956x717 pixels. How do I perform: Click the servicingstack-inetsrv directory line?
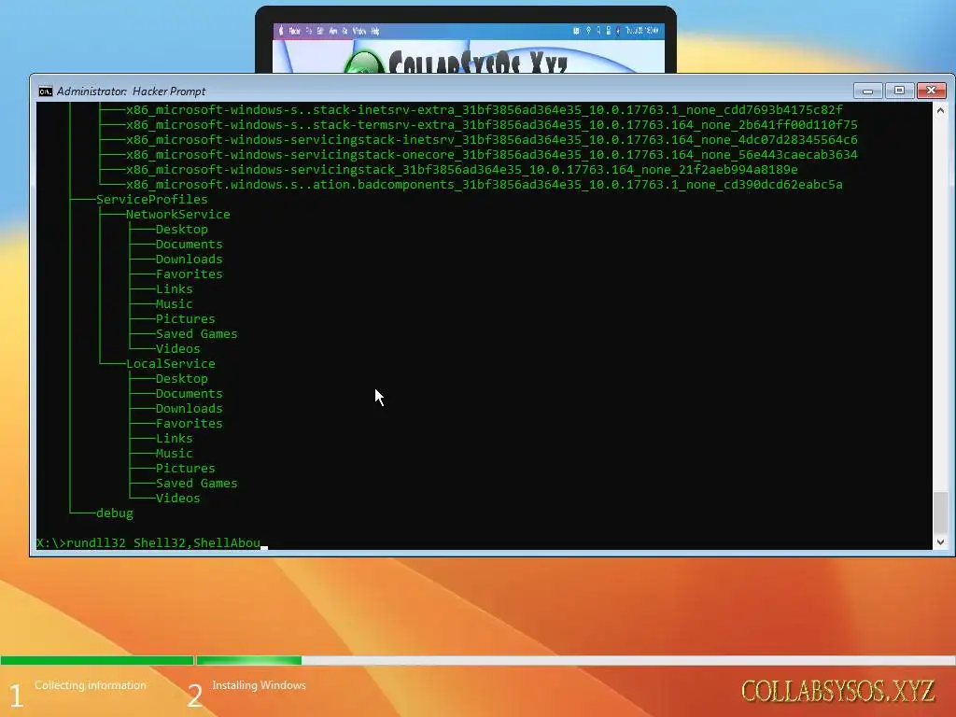(491, 140)
